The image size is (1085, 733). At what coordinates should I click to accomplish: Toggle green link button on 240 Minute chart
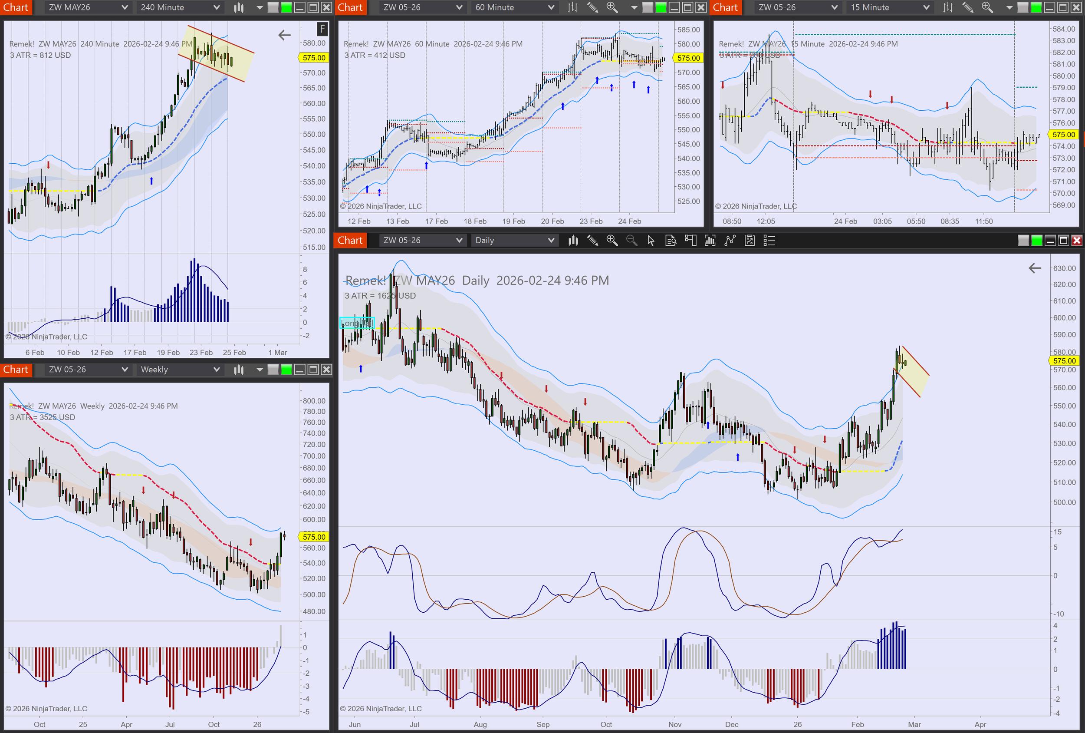point(286,7)
